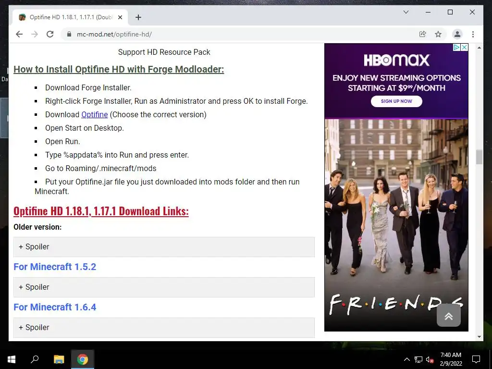Click Support HD Resource Pack text

point(164,52)
